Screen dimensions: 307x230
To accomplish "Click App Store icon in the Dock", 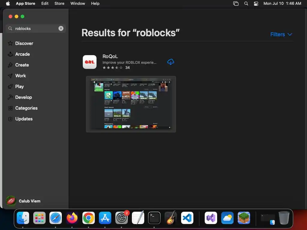I will (x=105, y=218).
